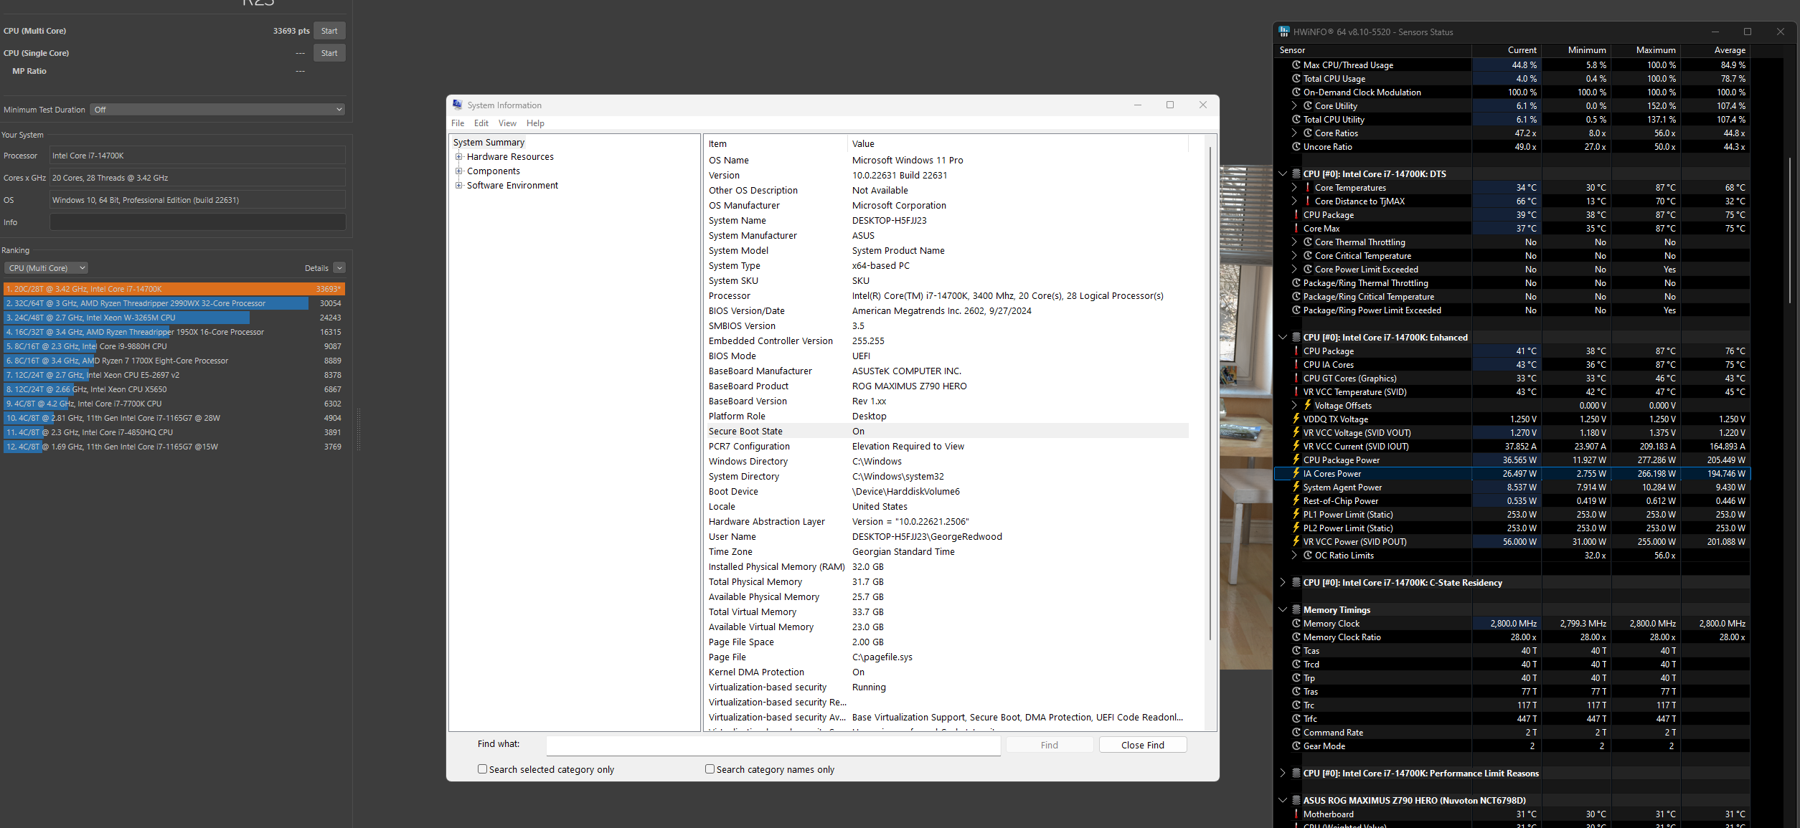The height and width of the screenshot is (828, 1800).
Task: Click the System Information window title icon
Action: [x=458, y=105]
